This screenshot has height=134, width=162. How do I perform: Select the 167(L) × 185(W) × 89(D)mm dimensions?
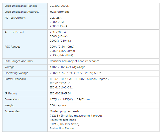coord(70,99)
